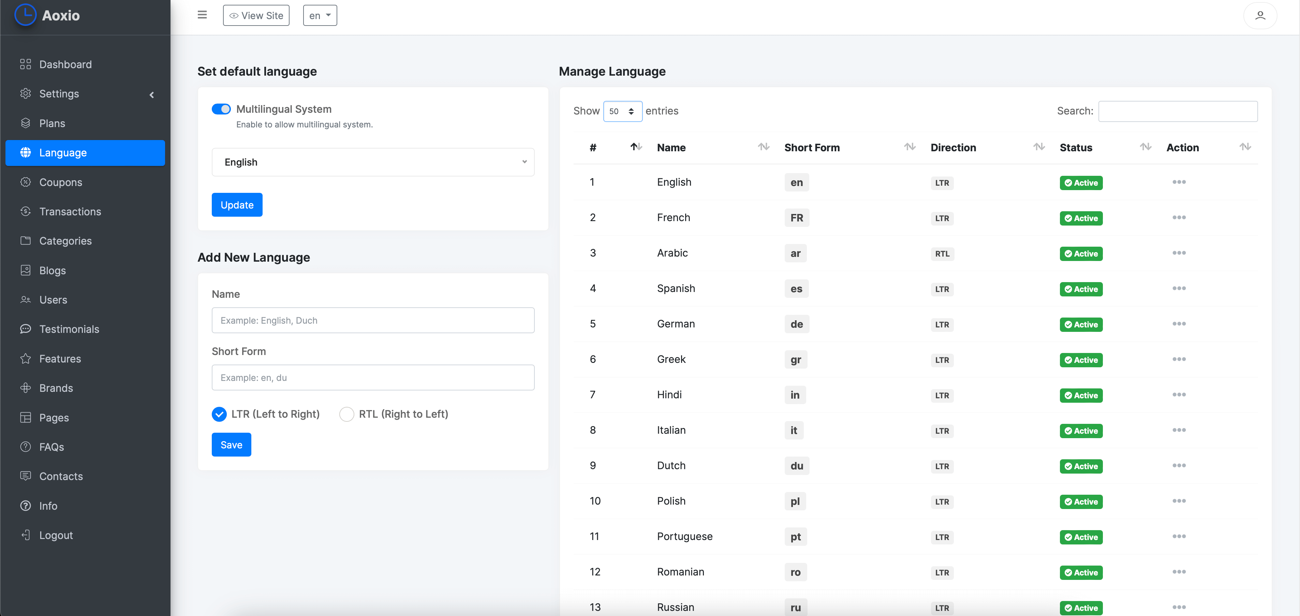This screenshot has height=616, width=1300.
Task: Click the View Site button
Action: (x=256, y=16)
